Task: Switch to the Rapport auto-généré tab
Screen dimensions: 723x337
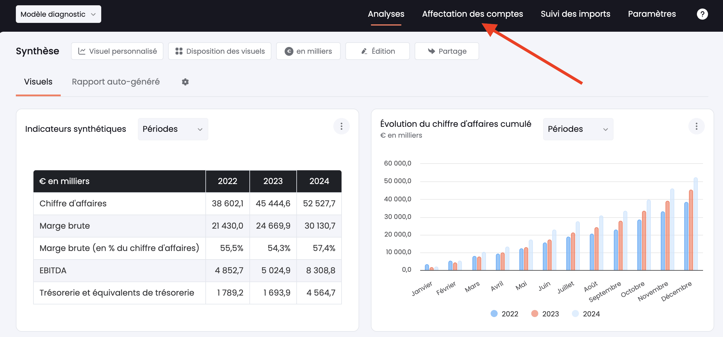Action: click(116, 82)
